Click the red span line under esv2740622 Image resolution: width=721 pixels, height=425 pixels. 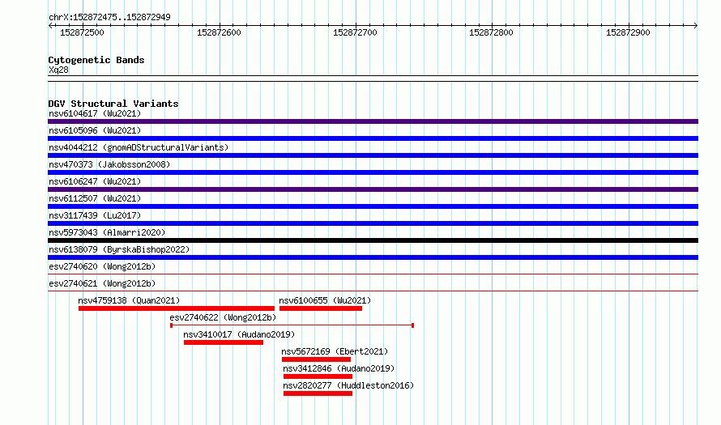pyautogui.click(x=292, y=325)
